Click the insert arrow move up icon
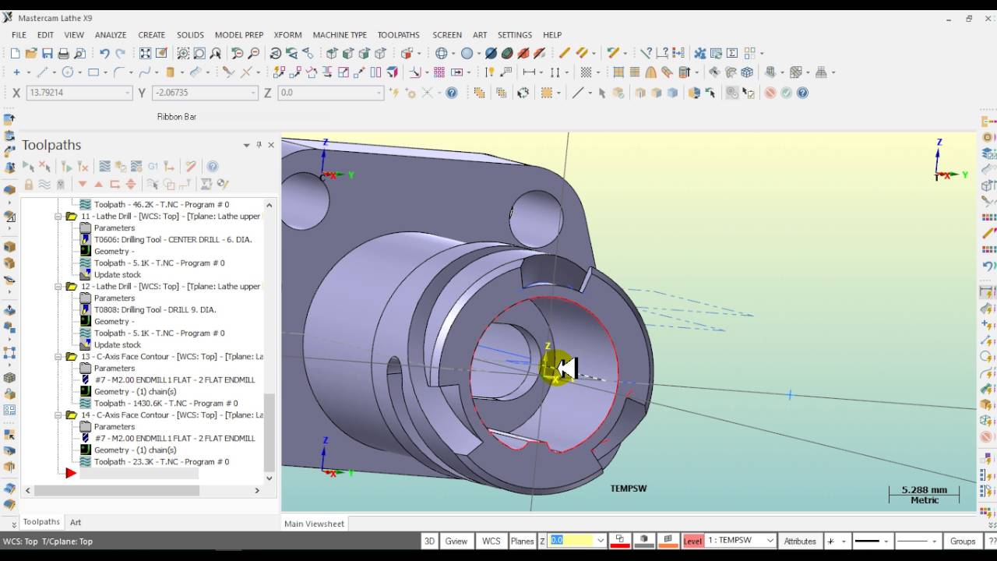Viewport: 997px width, 561px height. pyautogui.click(x=98, y=185)
